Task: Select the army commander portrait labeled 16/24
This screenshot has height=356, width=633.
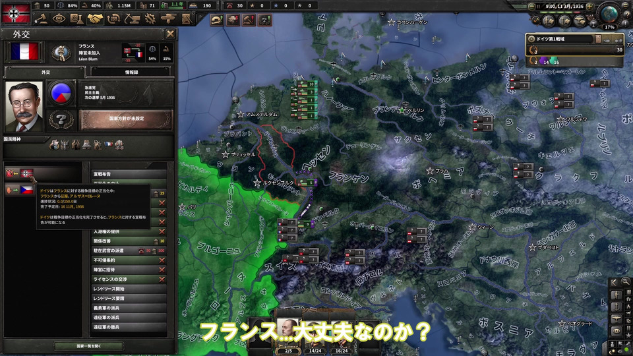Action: point(342,336)
